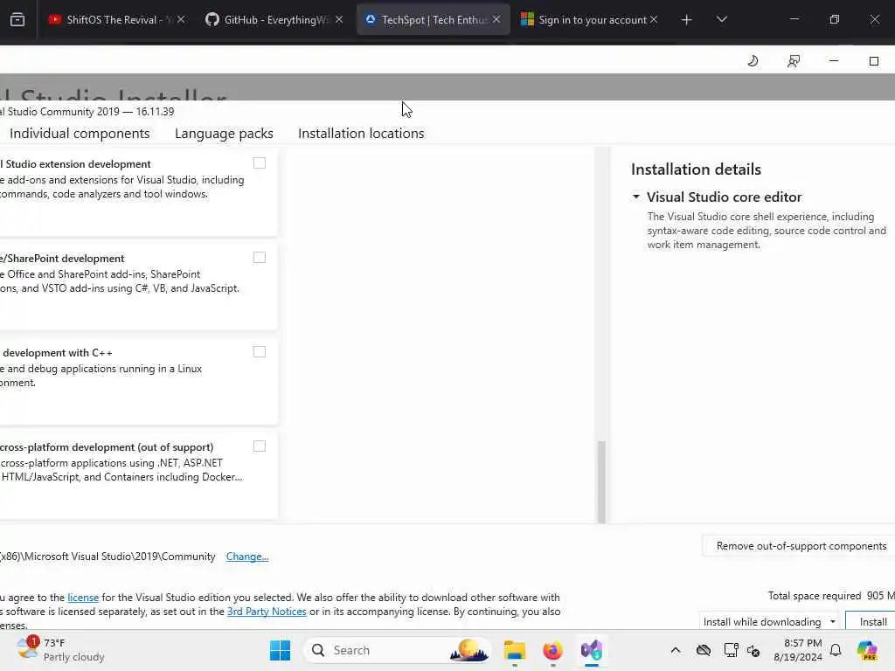This screenshot has width=895, height=671.
Task: Open File Explorer from taskbar
Action: pyautogui.click(x=514, y=650)
